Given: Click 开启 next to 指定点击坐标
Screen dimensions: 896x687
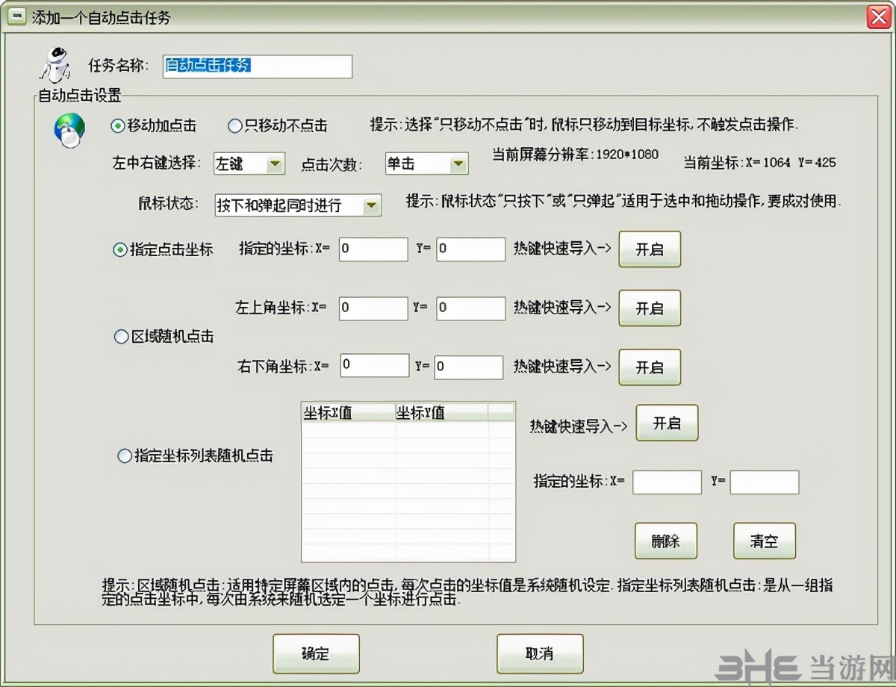Looking at the screenshot, I should [649, 249].
